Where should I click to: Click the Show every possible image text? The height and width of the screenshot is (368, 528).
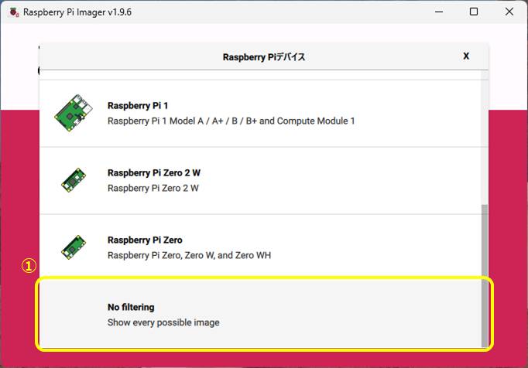click(163, 322)
